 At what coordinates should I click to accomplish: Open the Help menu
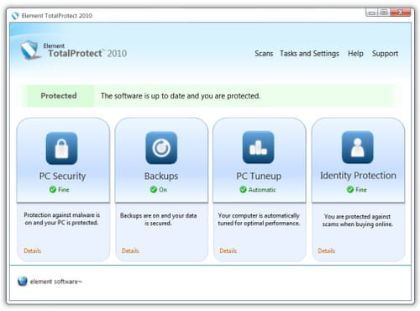[x=355, y=53]
